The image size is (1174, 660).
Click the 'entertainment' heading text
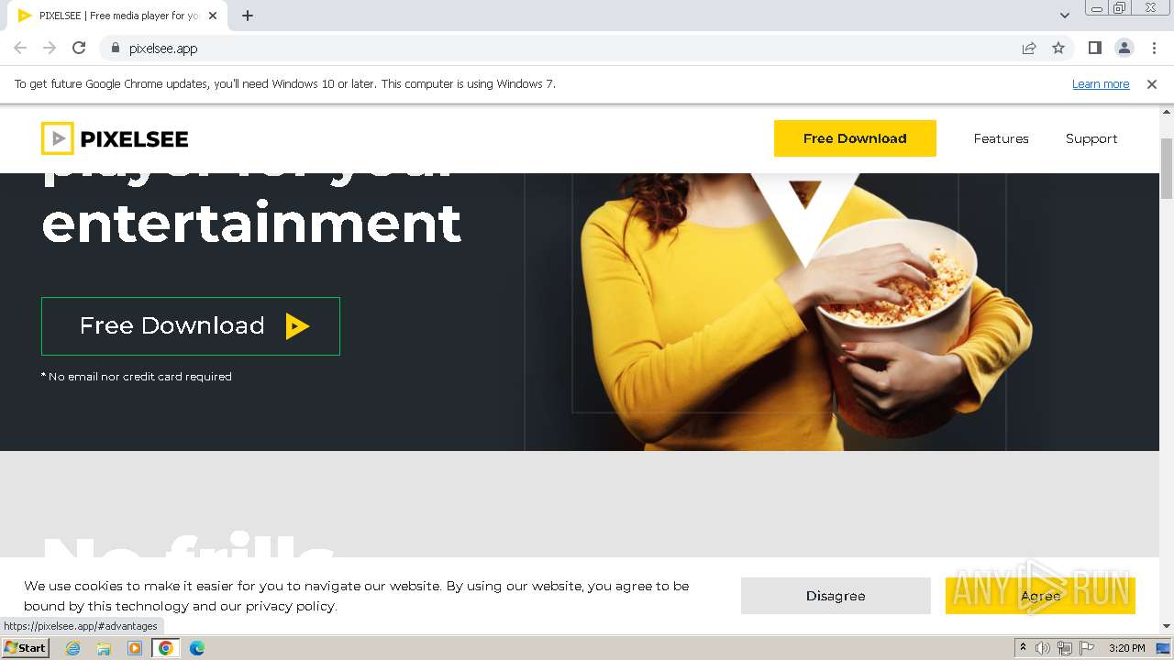pos(251,223)
